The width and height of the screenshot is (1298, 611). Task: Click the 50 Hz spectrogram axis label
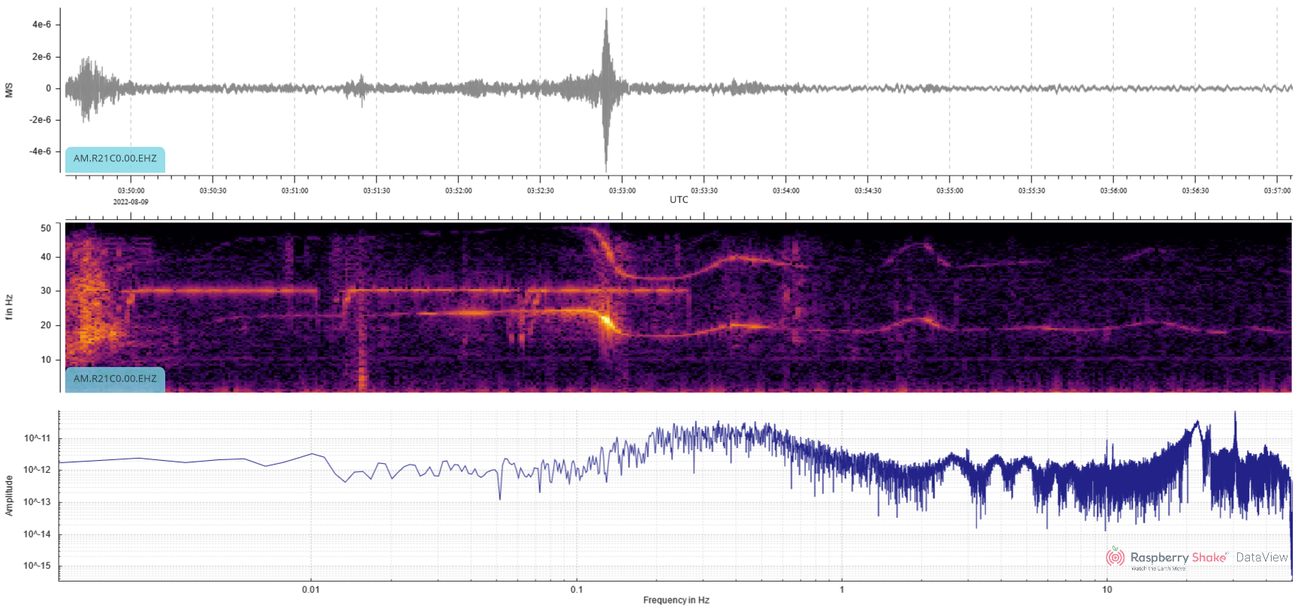[46, 228]
